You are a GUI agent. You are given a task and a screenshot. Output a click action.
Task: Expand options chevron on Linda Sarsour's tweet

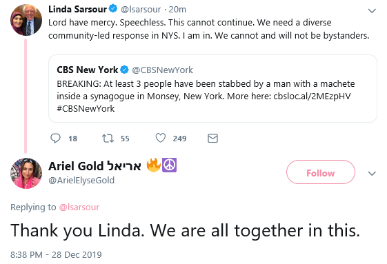pyautogui.click(x=372, y=10)
